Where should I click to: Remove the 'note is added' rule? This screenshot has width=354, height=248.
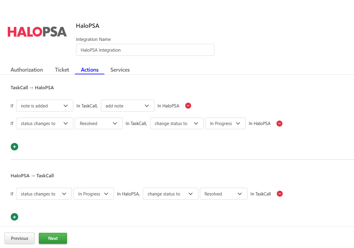188,106
